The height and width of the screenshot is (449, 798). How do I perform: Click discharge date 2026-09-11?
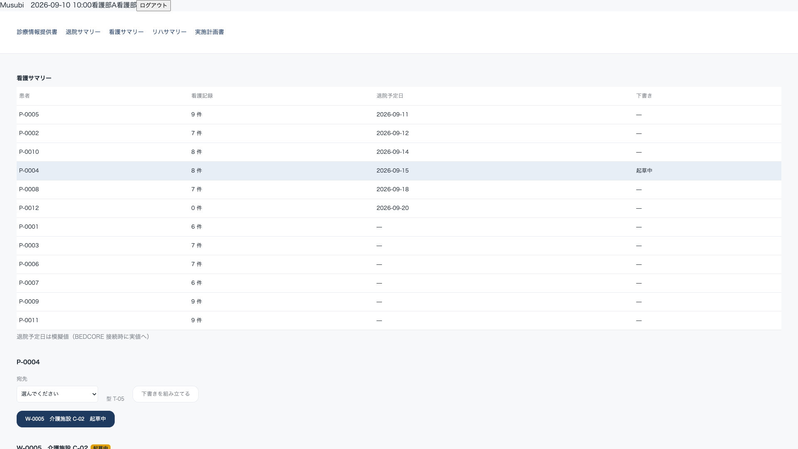392,115
